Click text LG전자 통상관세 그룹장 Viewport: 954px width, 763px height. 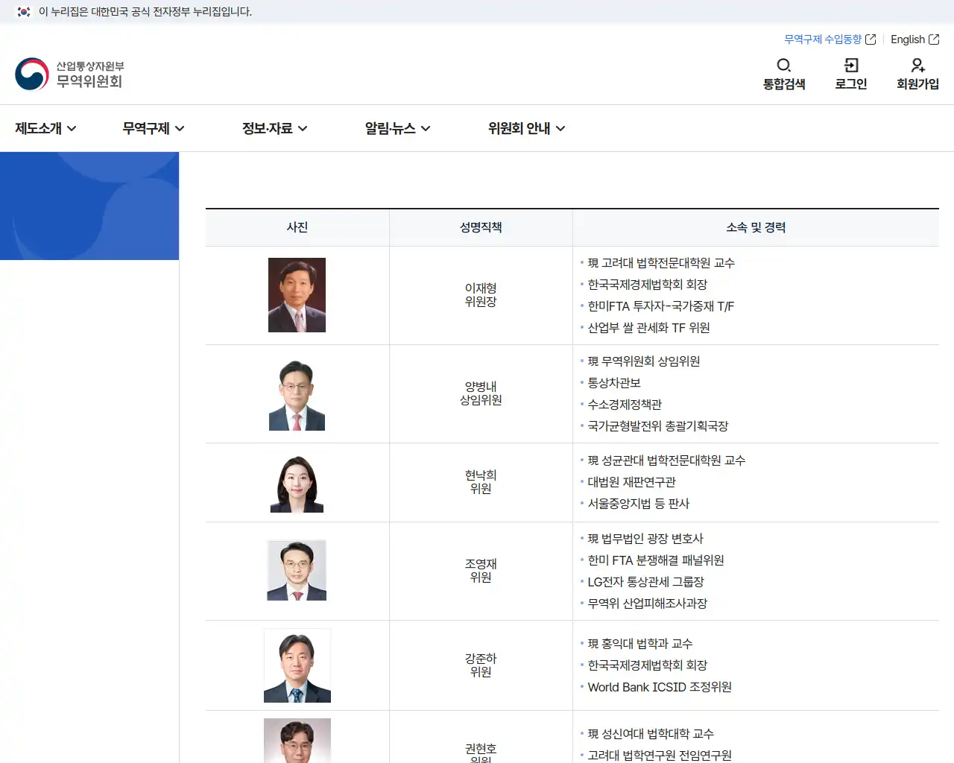coord(645,582)
